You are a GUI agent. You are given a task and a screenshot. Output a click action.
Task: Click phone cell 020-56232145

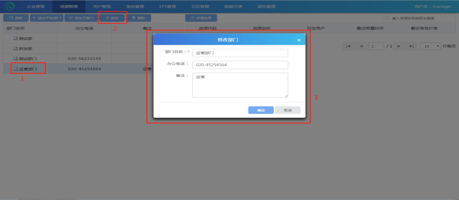[x=84, y=59]
